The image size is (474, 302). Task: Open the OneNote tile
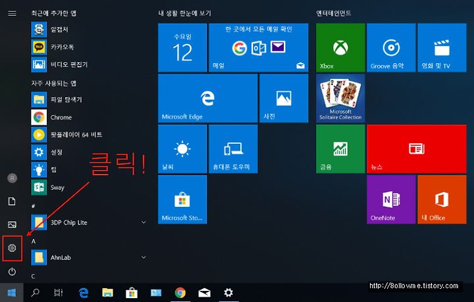(391, 200)
